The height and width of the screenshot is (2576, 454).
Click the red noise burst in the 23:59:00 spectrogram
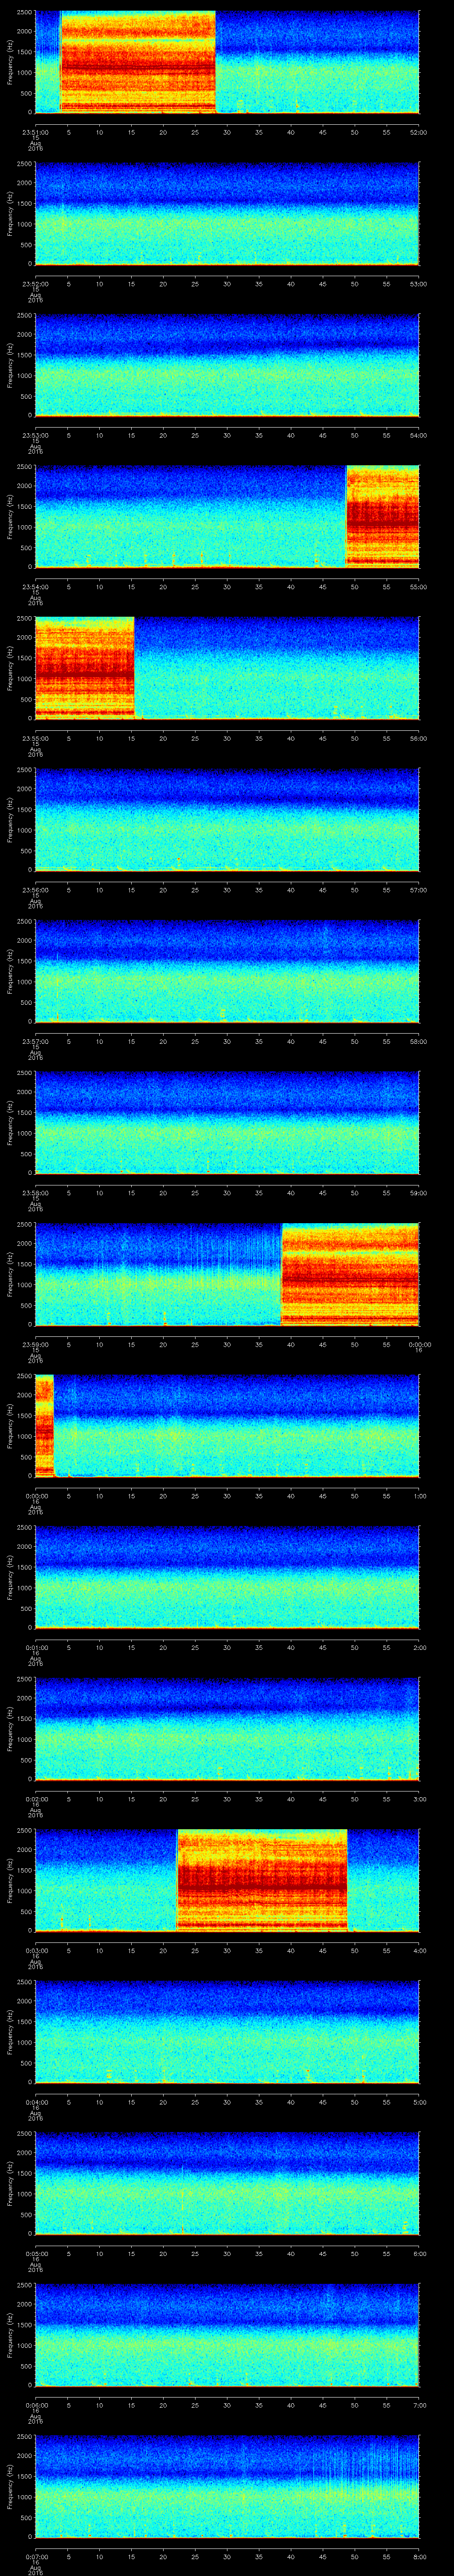coord(350,1274)
